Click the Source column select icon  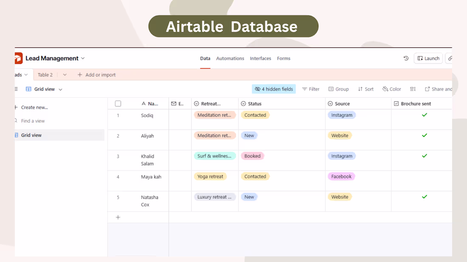pos(330,104)
